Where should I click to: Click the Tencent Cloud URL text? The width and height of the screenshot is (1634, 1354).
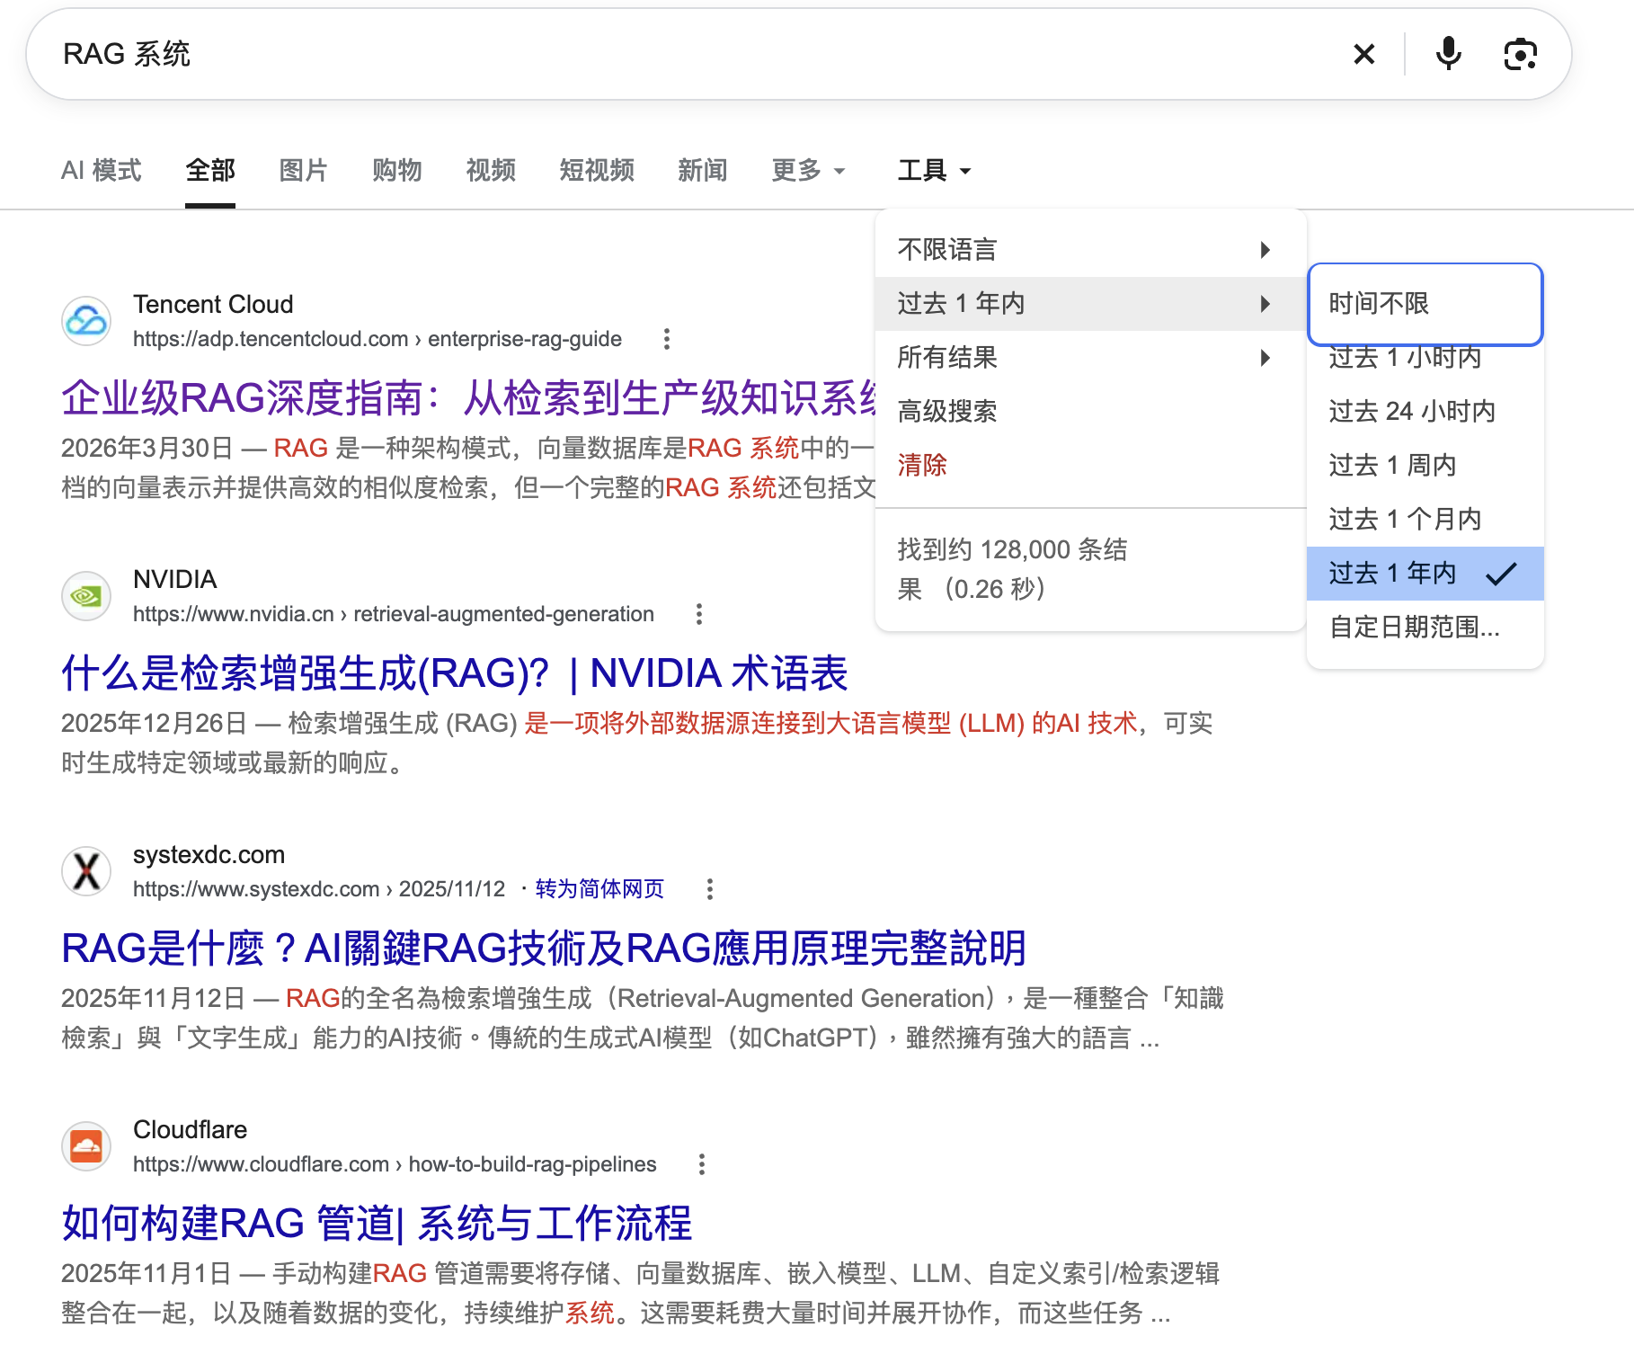click(x=377, y=339)
